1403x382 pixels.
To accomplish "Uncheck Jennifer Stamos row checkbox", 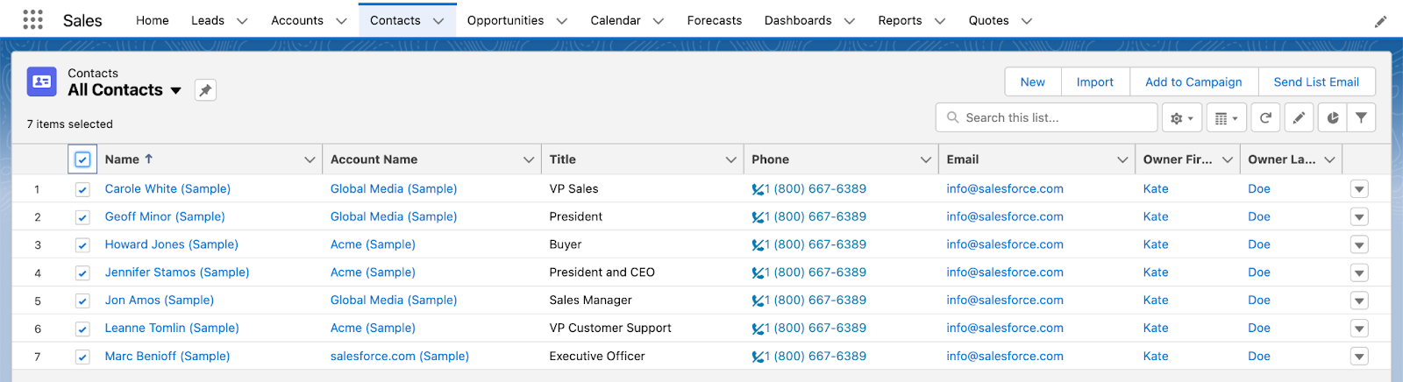I will [82, 273].
